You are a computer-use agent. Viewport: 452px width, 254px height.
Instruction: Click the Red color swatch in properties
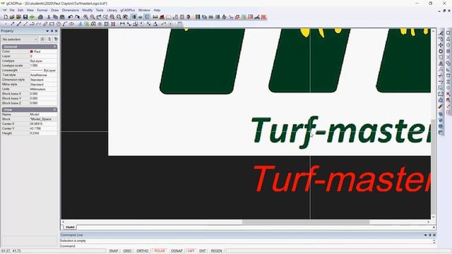31,52
